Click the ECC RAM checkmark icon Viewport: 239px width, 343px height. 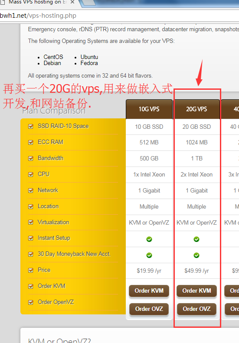(31, 142)
